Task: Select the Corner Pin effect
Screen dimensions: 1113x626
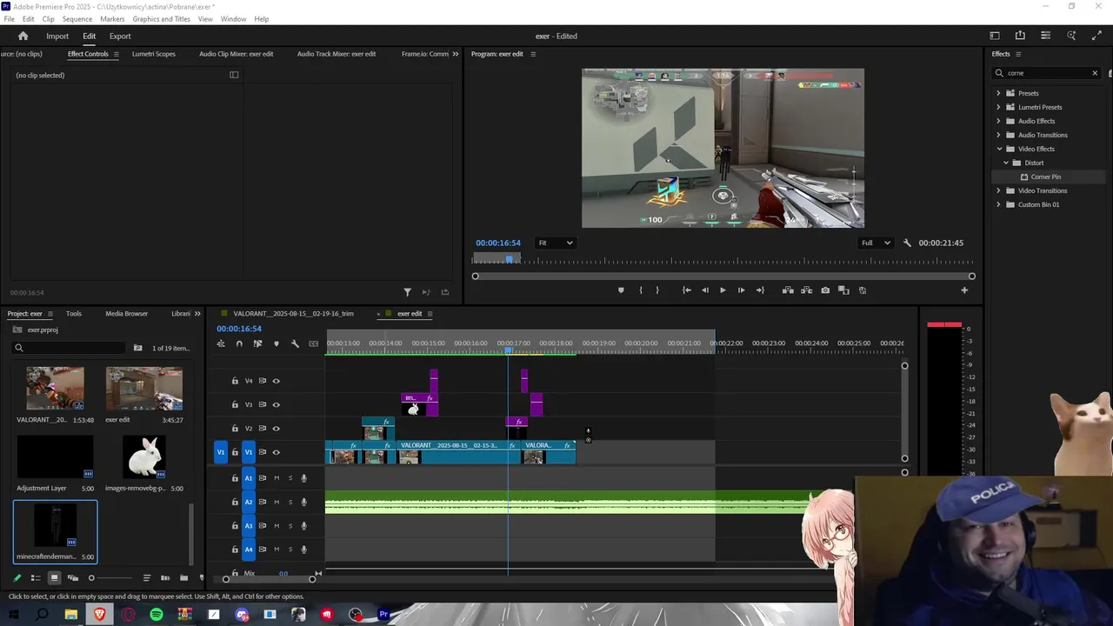Action: 1045,176
